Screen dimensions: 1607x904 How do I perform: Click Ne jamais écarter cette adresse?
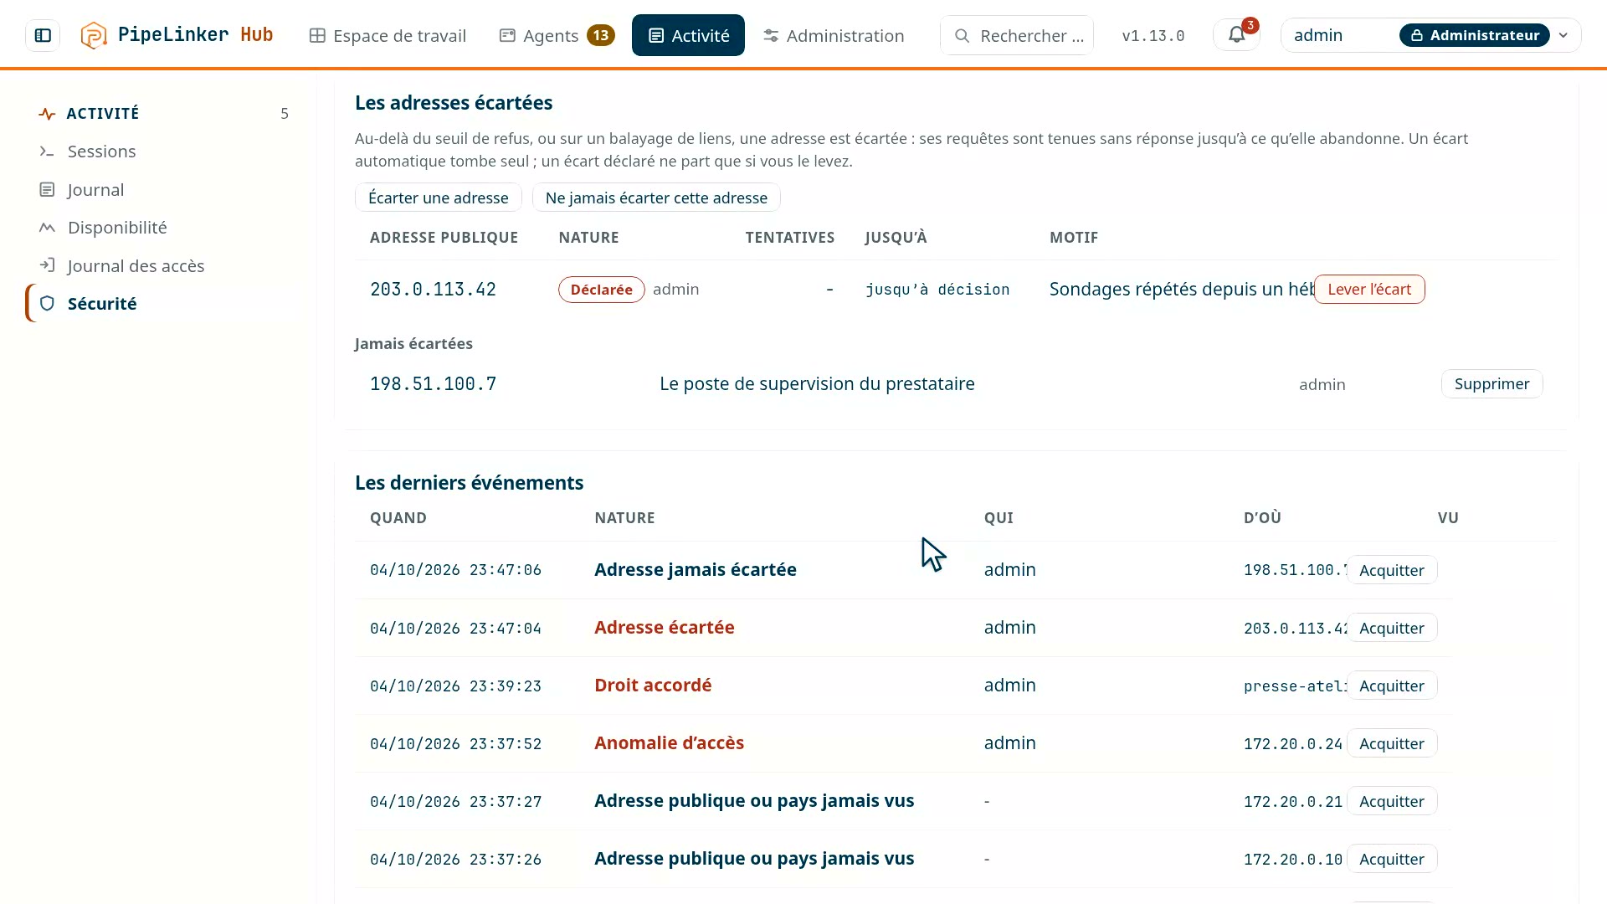(x=656, y=198)
